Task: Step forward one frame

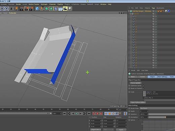Action: click(x=80, y=114)
